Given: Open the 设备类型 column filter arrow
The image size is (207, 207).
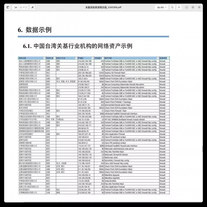Looking at the screenshot, I should (168, 58).
